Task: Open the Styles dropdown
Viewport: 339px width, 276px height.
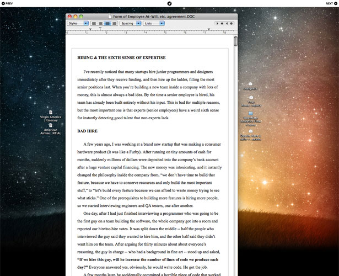Action: click(78, 23)
